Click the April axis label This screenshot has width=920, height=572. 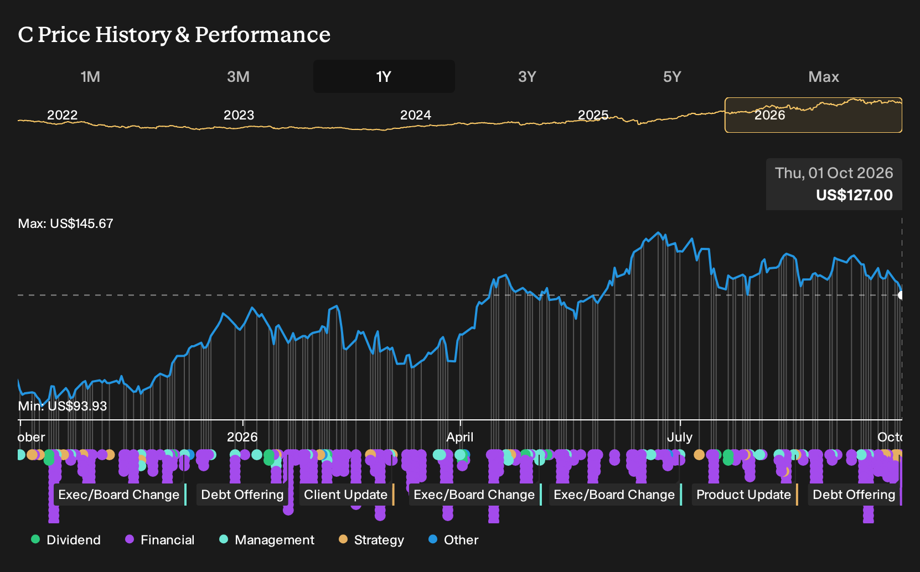[460, 437]
